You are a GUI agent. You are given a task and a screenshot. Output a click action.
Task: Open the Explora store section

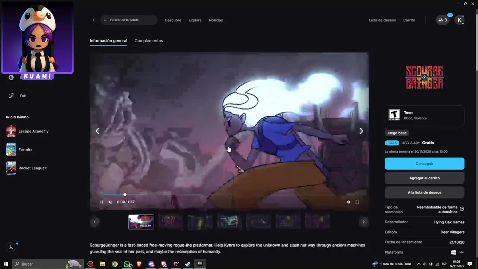[x=195, y=20]
